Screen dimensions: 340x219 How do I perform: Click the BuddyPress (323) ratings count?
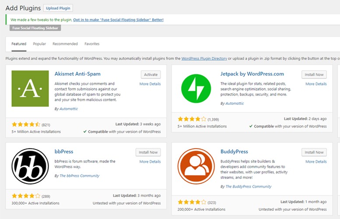click(212, 202)
